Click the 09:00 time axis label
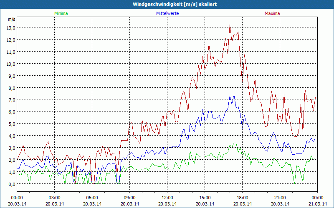This screenshot has height=208, width=334. pos(130,198)
